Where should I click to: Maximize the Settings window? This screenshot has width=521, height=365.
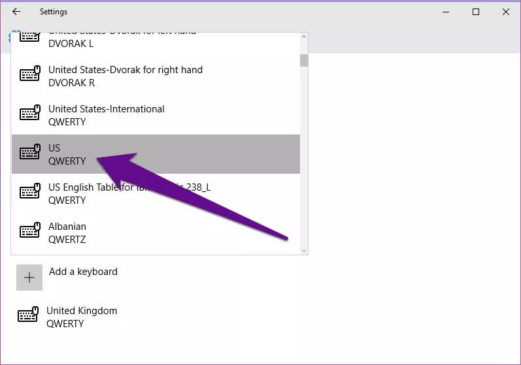pyautogui.click(x=476, y=12)
